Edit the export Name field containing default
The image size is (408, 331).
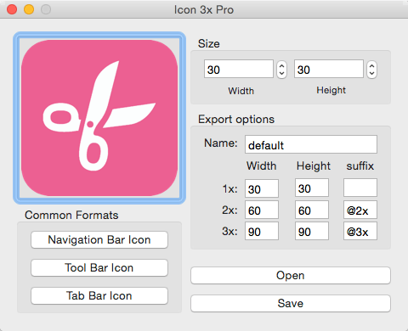(311, 144)
